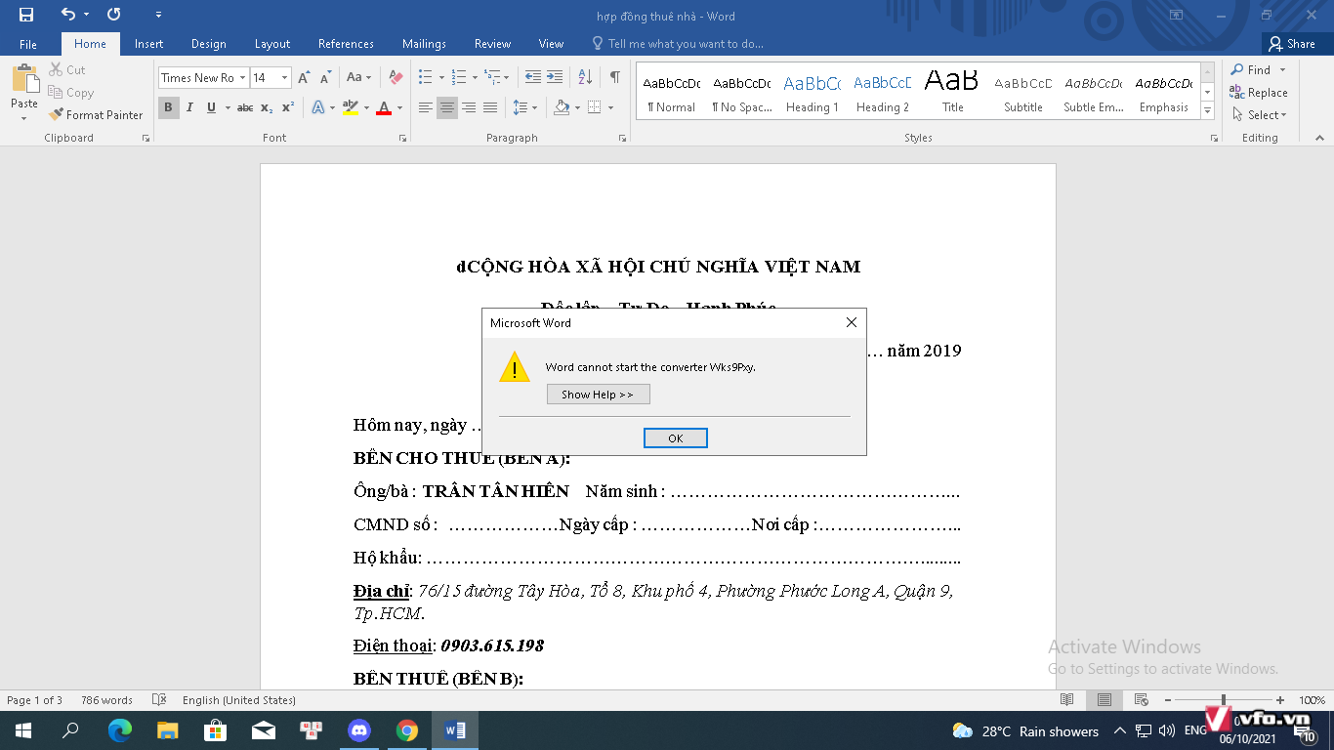The width and height of the screenshot is (1334, 750).
Task: Click the zoom slider handle
Action: [1224, 700]
